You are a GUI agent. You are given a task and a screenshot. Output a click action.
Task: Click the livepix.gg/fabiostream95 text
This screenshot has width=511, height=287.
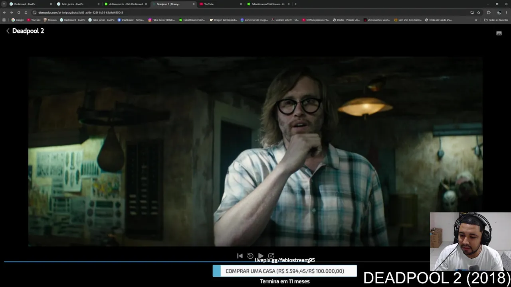pyautogui.click(x=285, y=260)
